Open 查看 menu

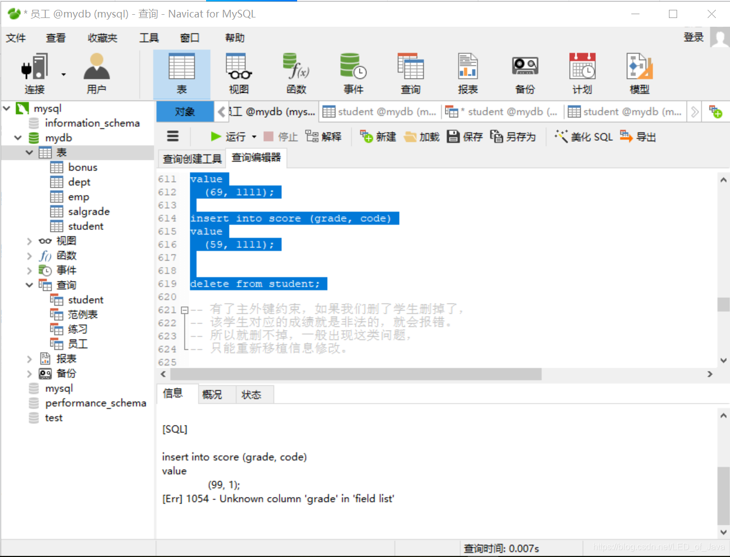tap(56, 38)
